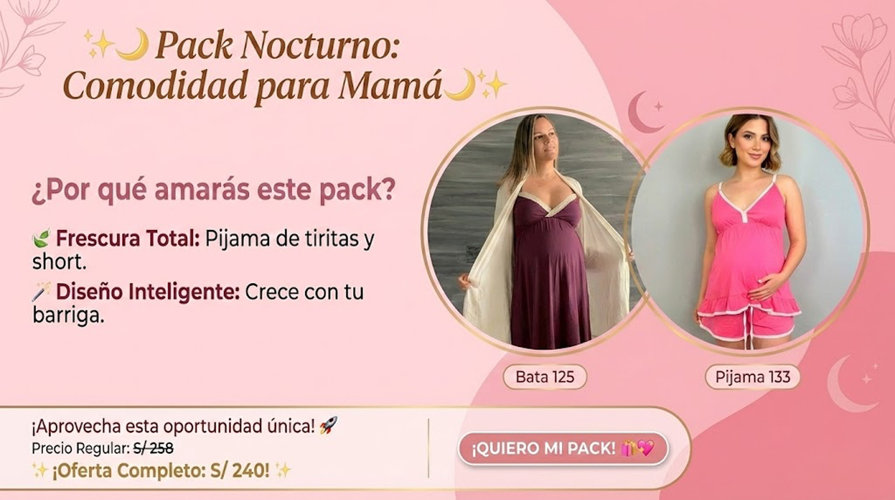Click the sparkle icon after S/ 240!
This screenshot has width=895, height=500.
click(282, 471)
